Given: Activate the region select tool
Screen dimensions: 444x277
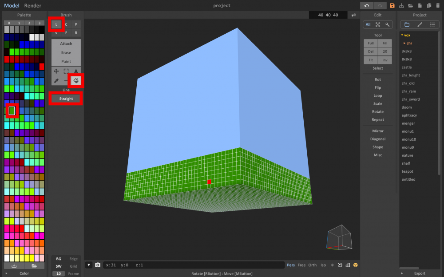Looking at the screenshot, I should (x=66, y=71).
